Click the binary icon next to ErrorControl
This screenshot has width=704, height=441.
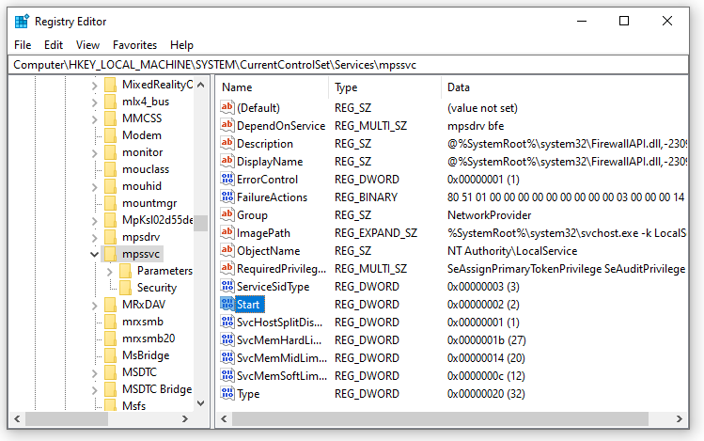(x=227, y=180)
